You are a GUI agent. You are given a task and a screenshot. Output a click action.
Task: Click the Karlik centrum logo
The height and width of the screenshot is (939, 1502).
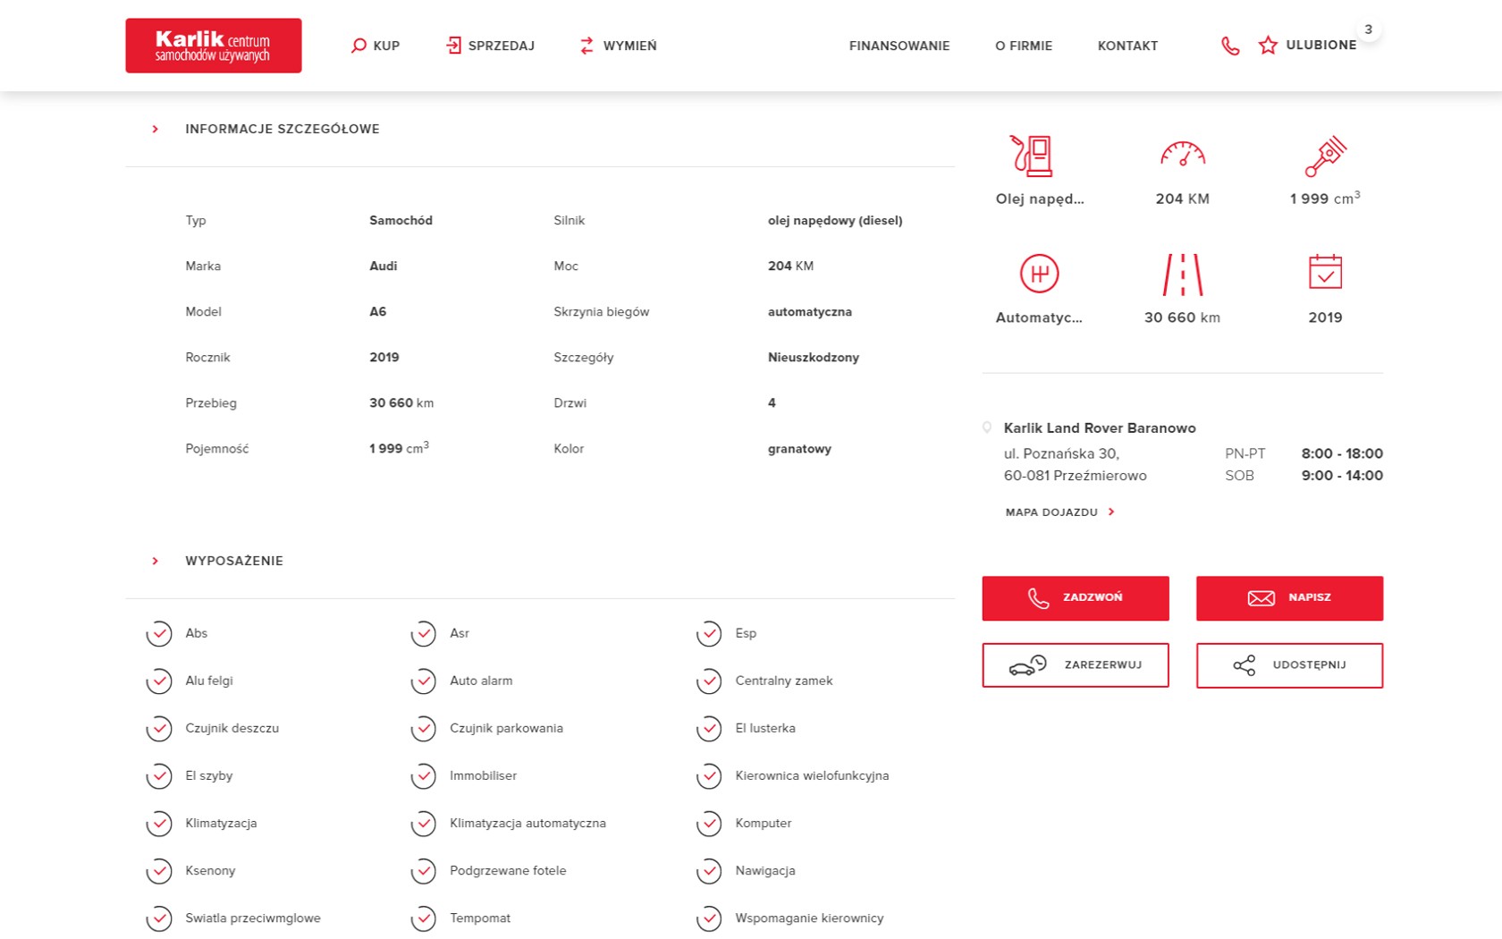214,46
